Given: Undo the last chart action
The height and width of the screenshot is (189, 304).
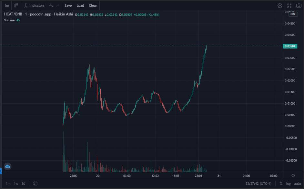Looking at the screenshot, I should (51, 5).
